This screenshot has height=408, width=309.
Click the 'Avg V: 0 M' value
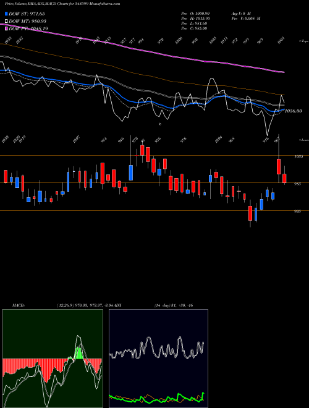point(241,14)
